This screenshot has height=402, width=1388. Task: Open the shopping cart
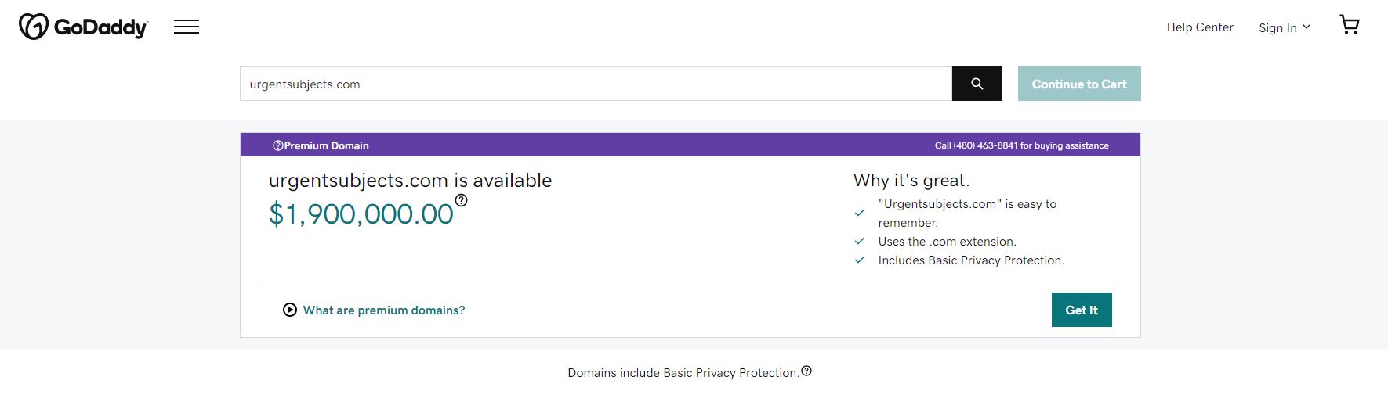click(x=1349, y=25)
